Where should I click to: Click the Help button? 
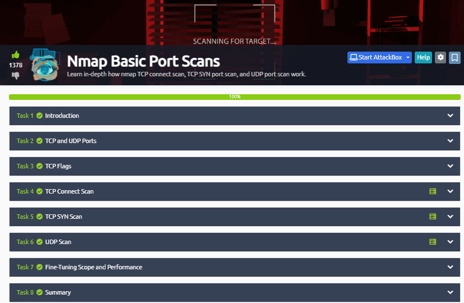(x=423, y=57)
